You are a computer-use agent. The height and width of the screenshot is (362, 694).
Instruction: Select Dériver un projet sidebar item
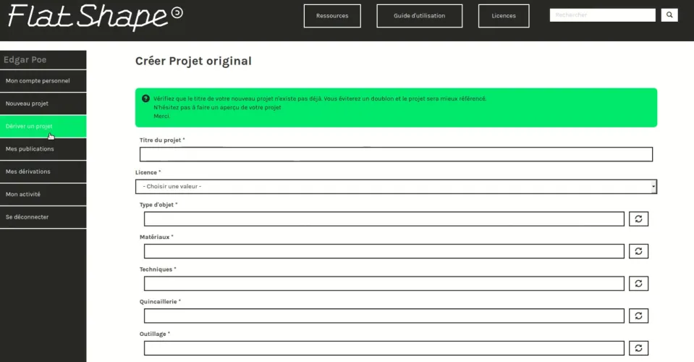[x=43, y=126]
